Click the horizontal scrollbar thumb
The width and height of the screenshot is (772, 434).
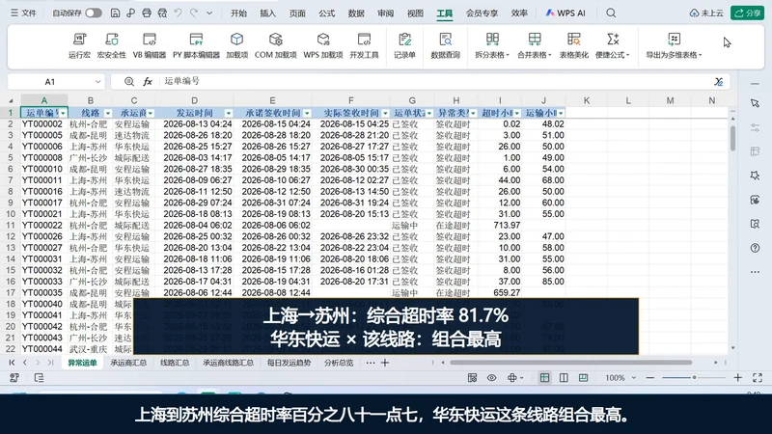coord(571,363)
